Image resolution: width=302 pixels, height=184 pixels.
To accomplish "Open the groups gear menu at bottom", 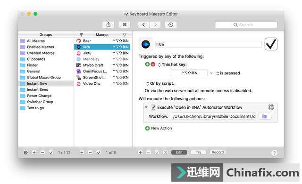I will tap(25, 152).
